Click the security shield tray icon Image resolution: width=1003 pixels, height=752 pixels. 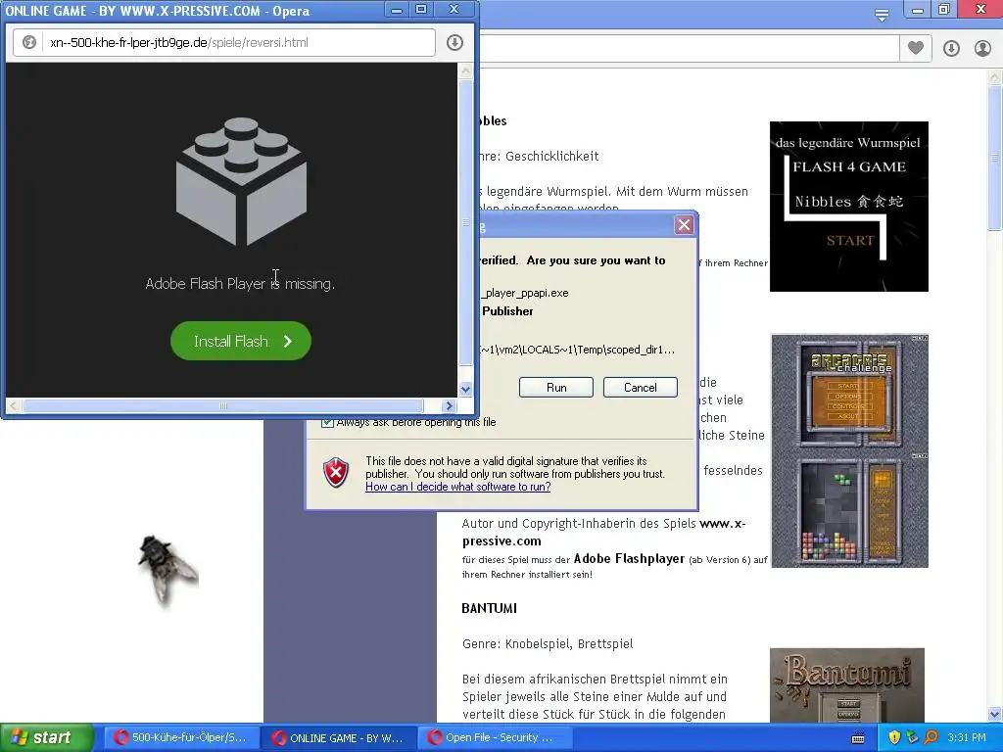pyautogui.click(x=894, y=737)
